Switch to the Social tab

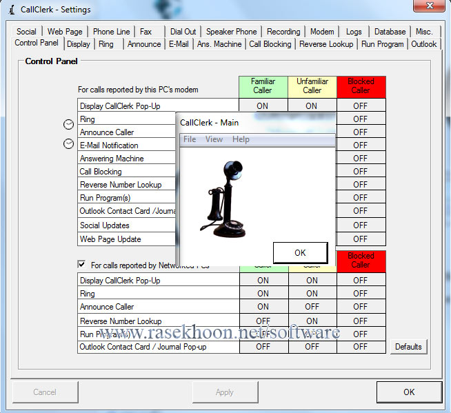click(26, 31)
